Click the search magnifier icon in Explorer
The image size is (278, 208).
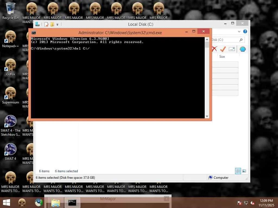pos(241,40)
